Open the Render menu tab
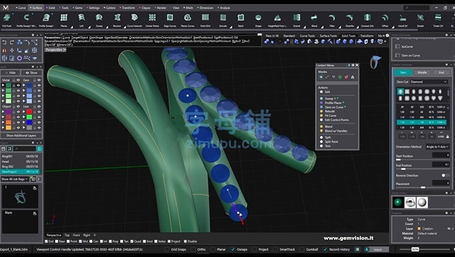The height and width of the screenshot is (257, 455). coord(160,8)
